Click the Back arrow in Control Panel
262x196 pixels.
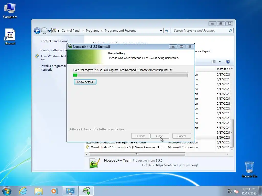pos(37,31)
